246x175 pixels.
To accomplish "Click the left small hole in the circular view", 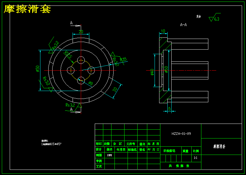I will 71,70.
